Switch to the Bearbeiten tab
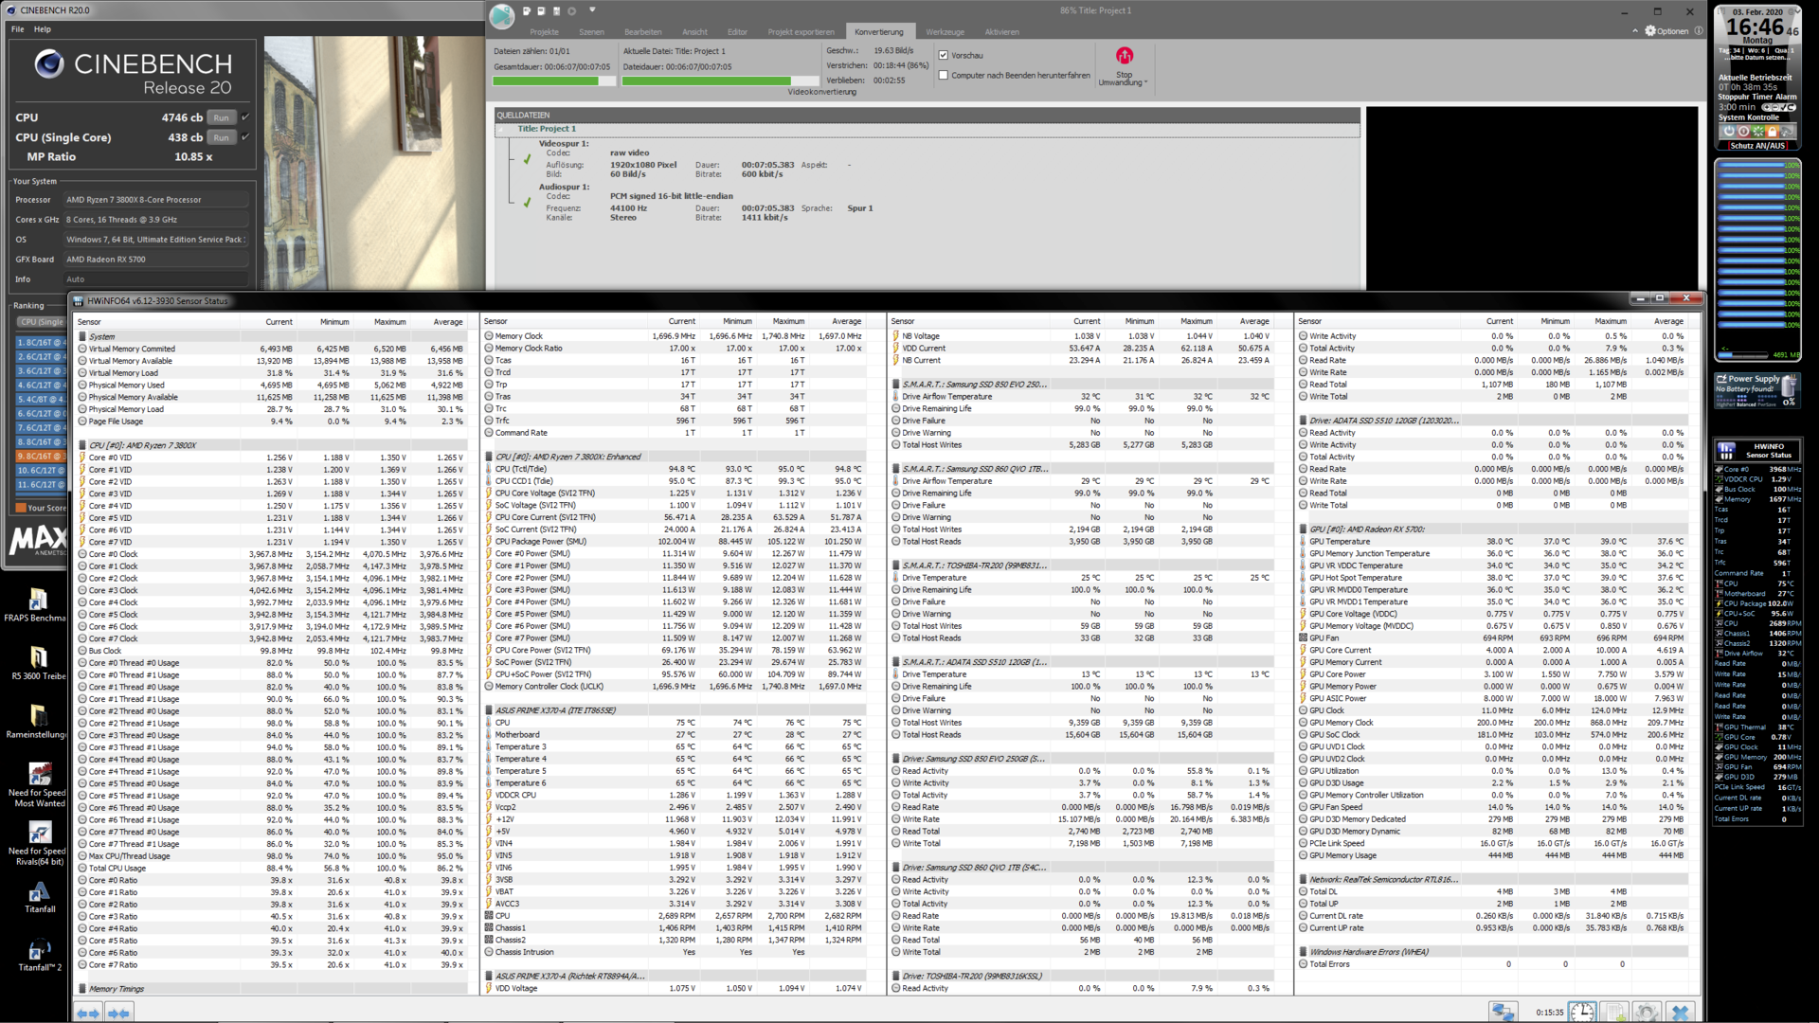The width and height of the screenshot is (1819, 1023). click(x=643, y=32)
